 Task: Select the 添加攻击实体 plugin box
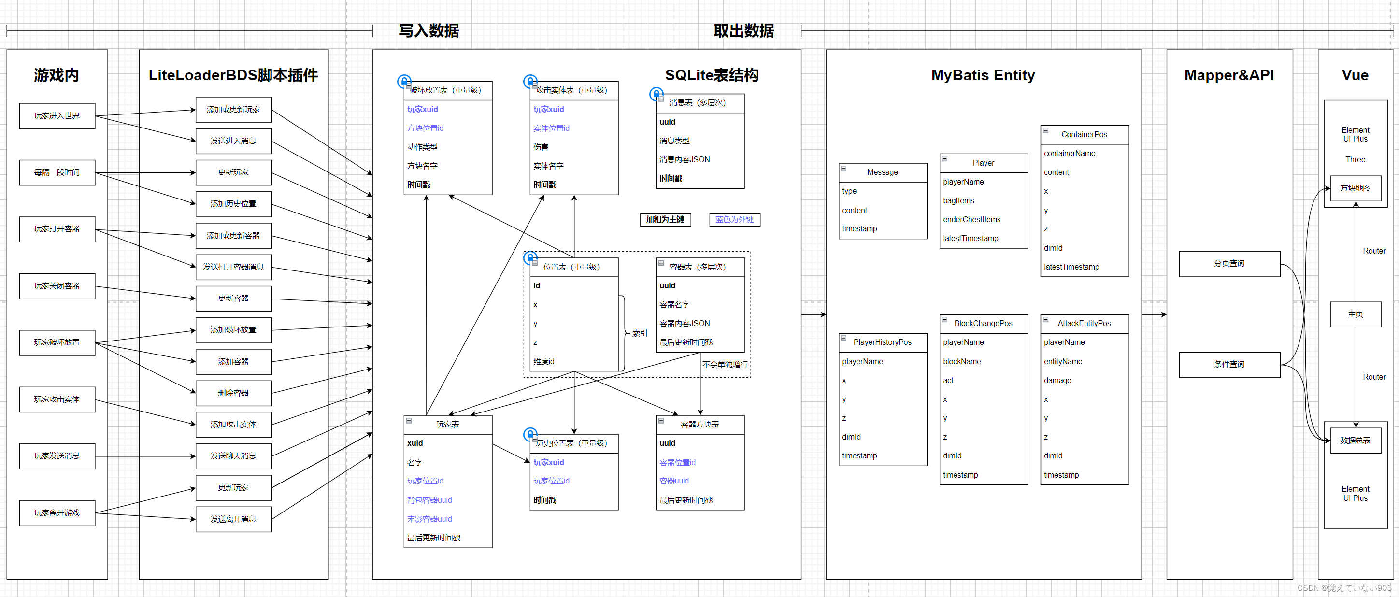pyautogui.click(x=233, y=424)
